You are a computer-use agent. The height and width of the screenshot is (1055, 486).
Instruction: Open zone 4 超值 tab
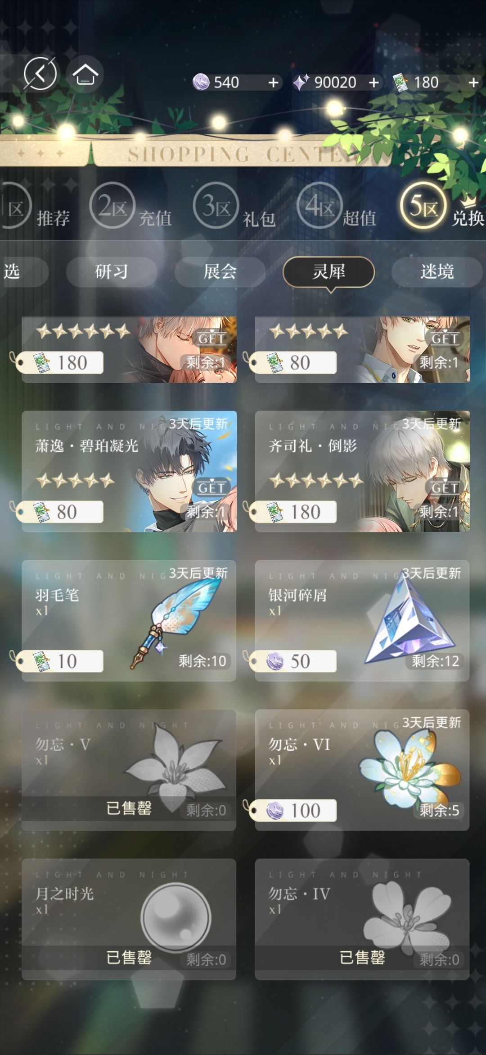337,207
